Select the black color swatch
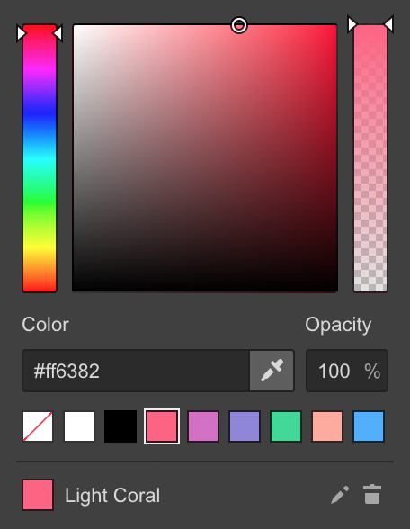 coord(120,426)
